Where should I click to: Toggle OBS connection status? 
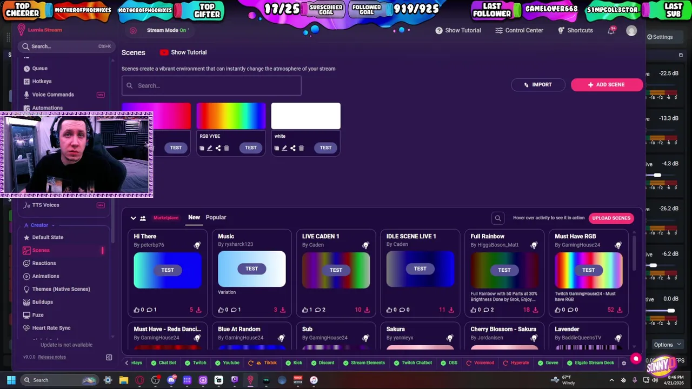coord(449,363)
